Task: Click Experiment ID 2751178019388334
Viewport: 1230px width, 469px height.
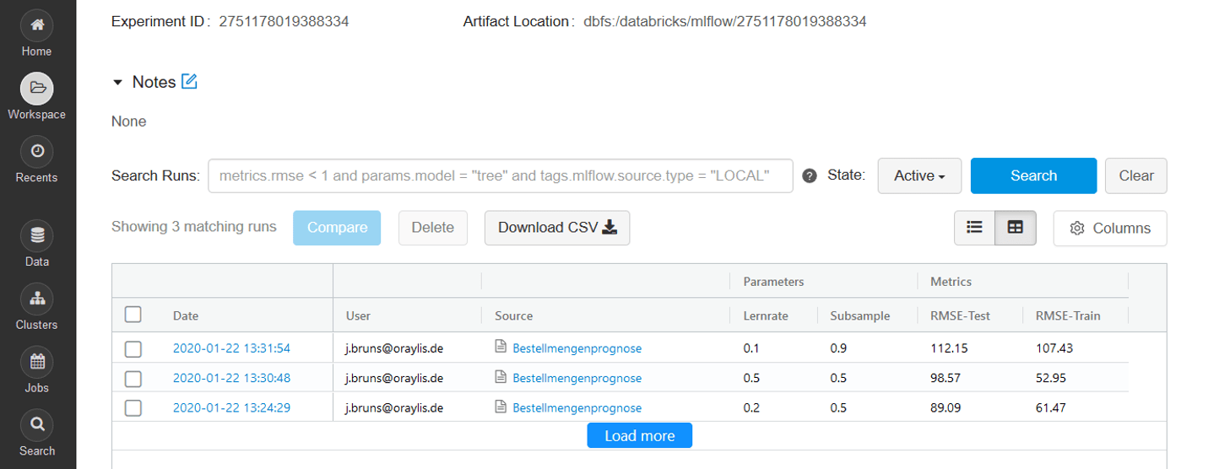Action: 284,21
